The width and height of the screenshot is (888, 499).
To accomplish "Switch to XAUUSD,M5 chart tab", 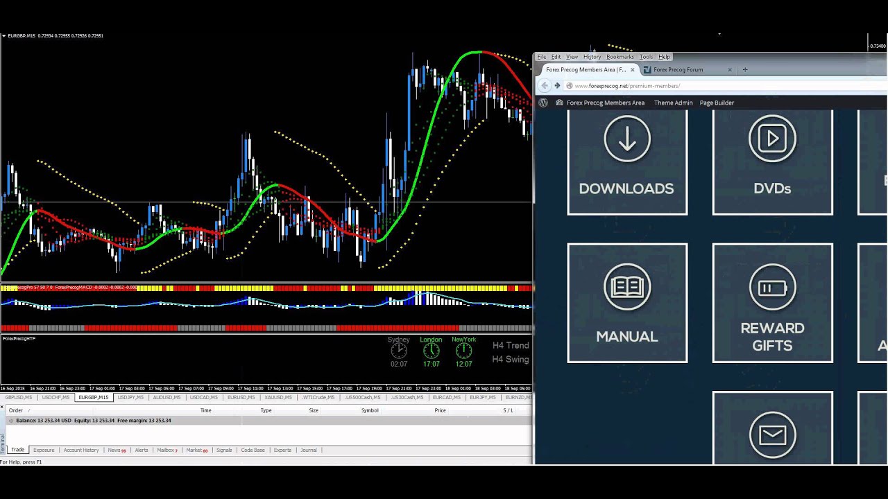I will tap(278, 398).
